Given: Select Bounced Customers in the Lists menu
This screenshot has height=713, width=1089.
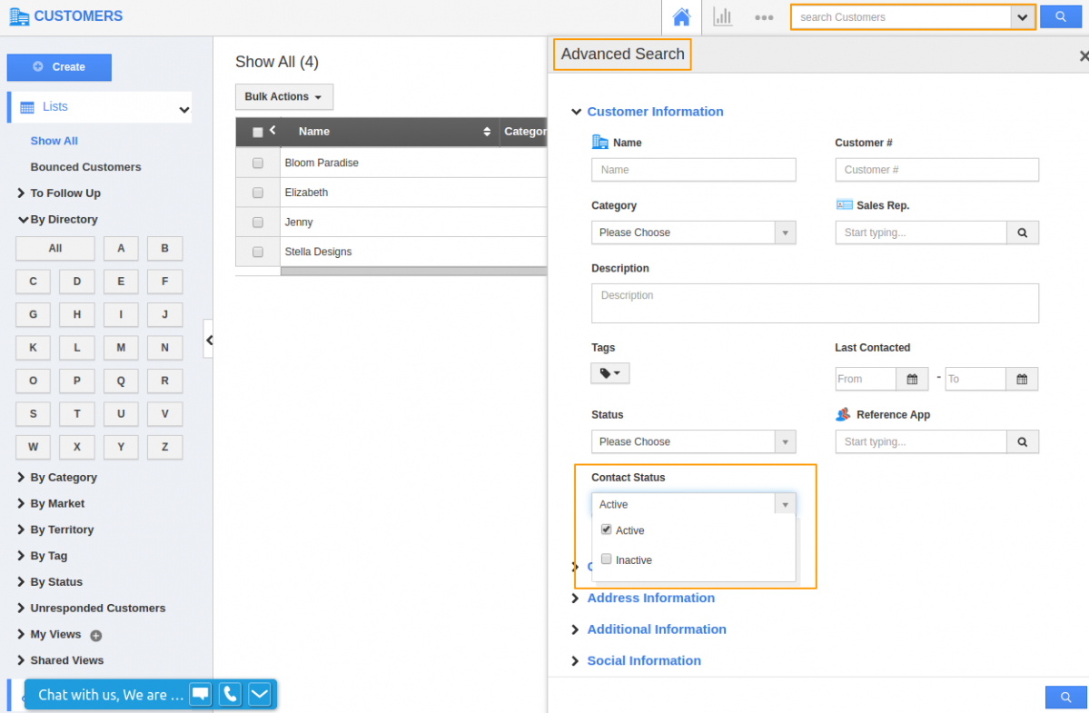Looking at the screenshot, I should pos(85,167).
